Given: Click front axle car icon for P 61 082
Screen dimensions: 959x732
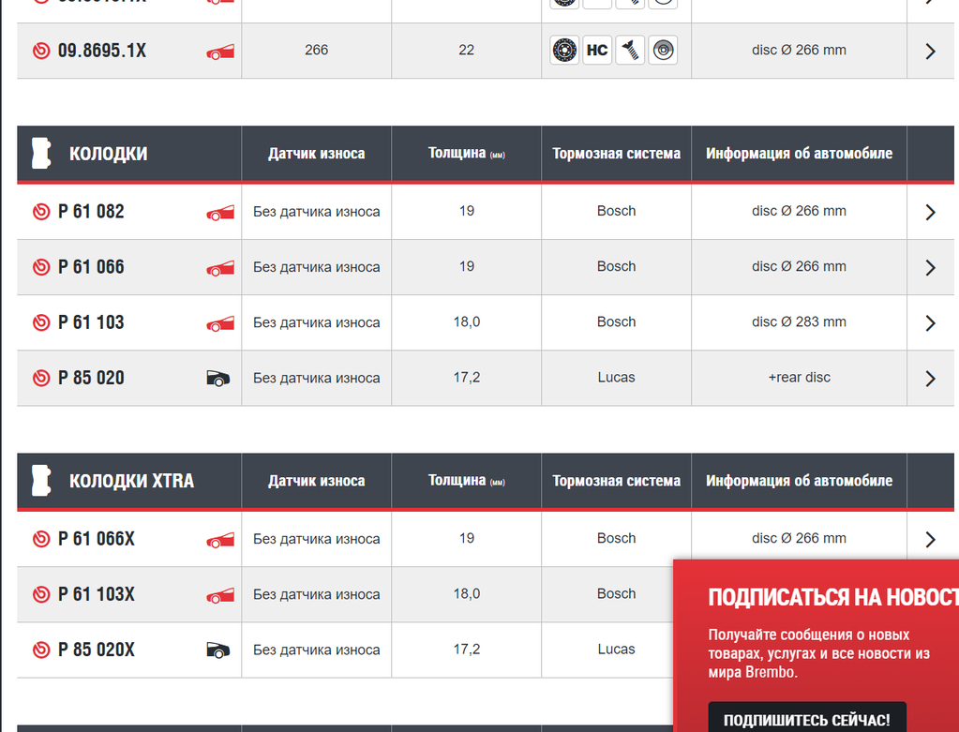Looking at the screenshot, I should tap(220, 213).
